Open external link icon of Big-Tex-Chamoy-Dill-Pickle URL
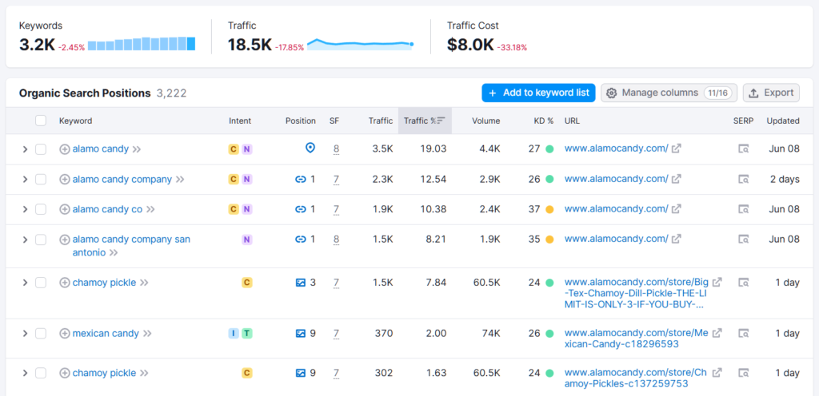This screenshot has width=819, height=396. 717,282
